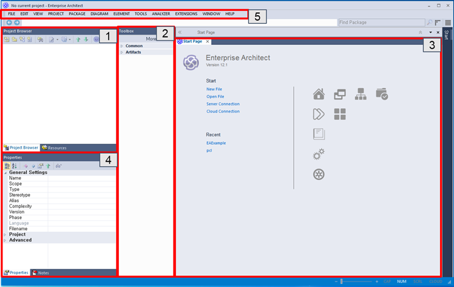454x287 pixels.
Task: Click the New Model From Pattern icon
Action: coord(6,40)
